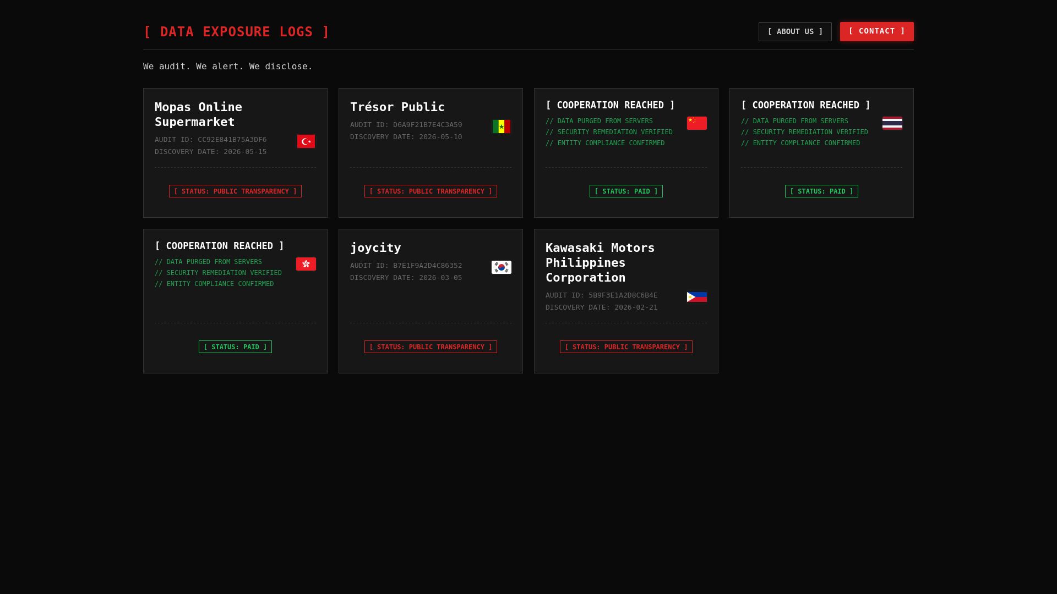Click the Turkey flag icon on Mopas card
Image resolution: width=1057 pixels, height=594 pixels.
click(306, 141)
